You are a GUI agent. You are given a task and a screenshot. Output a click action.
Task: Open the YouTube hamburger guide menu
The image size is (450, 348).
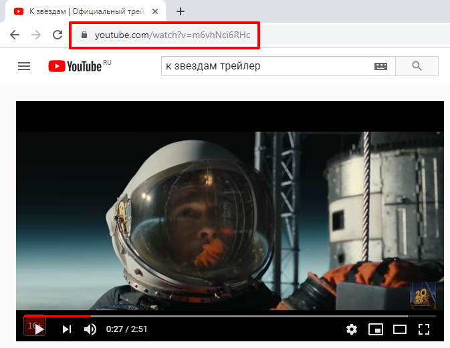[x=24, y=66]
